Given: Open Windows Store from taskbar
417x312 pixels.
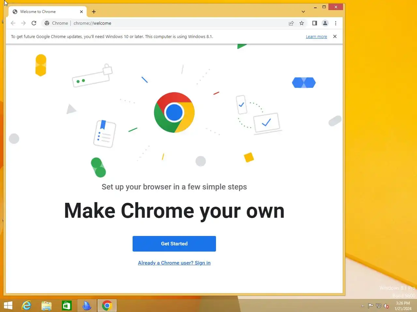Looking at the screenshot, I should [x=67, y=305].
